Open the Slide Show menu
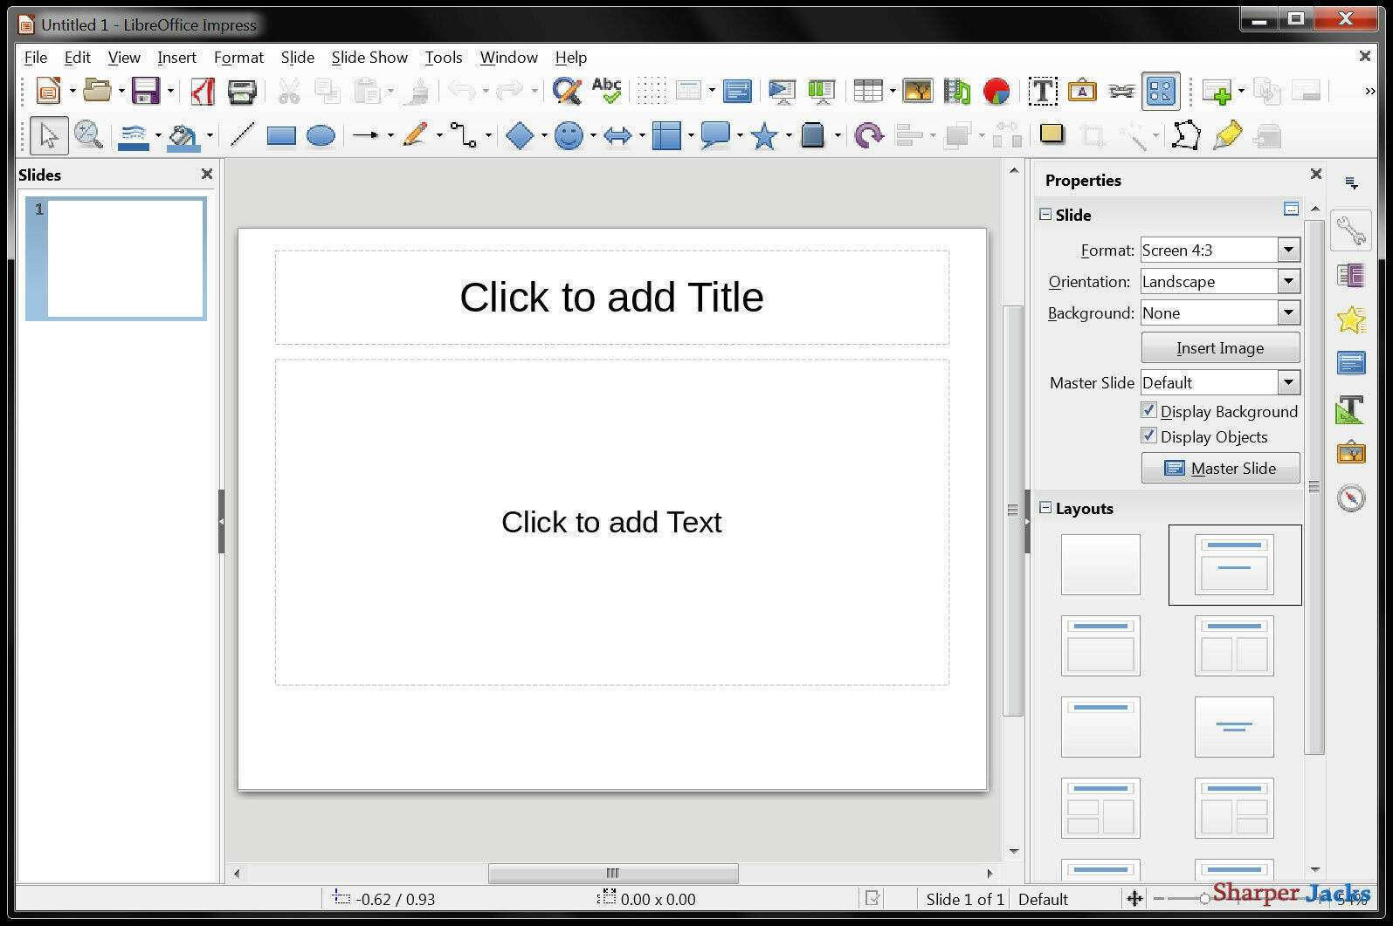1393x926 pixels. click(369, 57)
